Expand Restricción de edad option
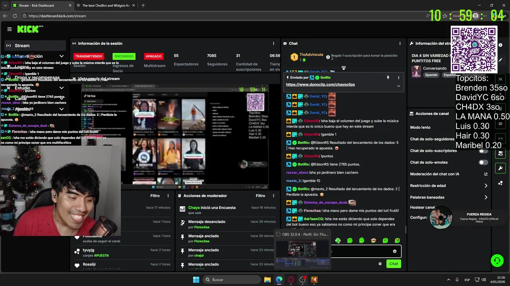 [486, 186]
